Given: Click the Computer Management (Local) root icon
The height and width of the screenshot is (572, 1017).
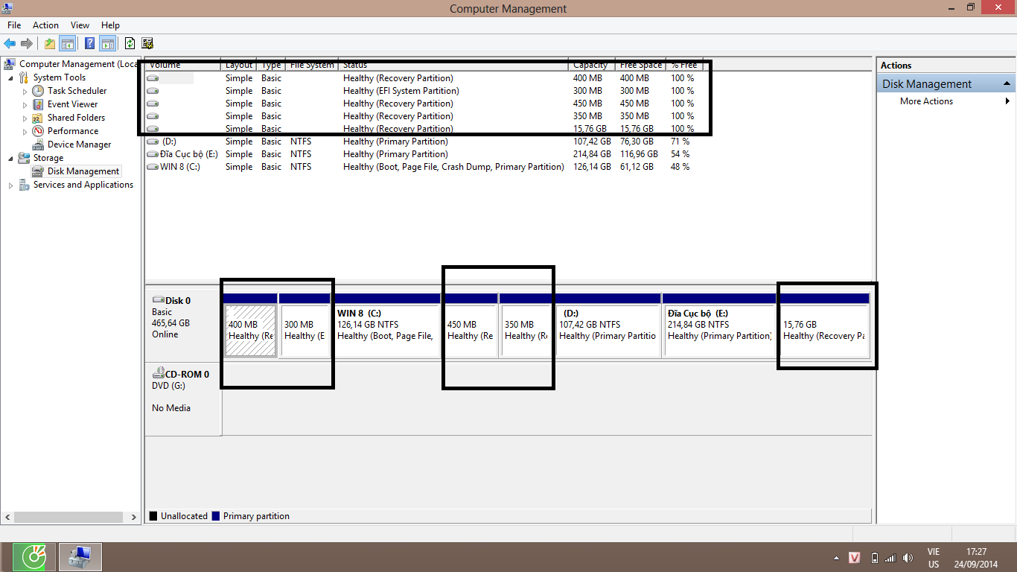Looking at the screenshot, I should click(10, 64).
